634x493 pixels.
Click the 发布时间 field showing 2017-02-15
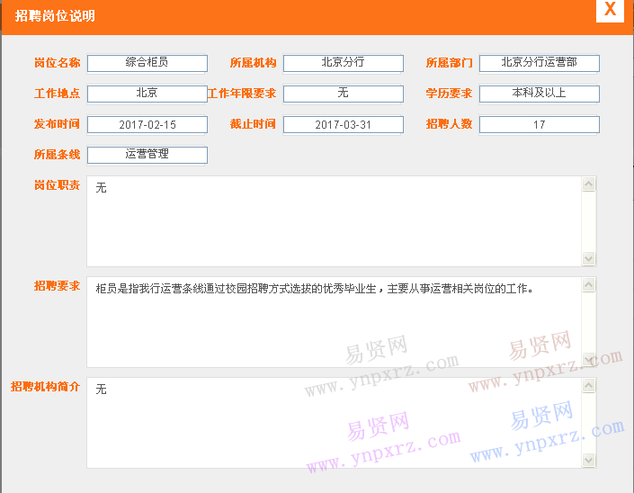(147, 124)
